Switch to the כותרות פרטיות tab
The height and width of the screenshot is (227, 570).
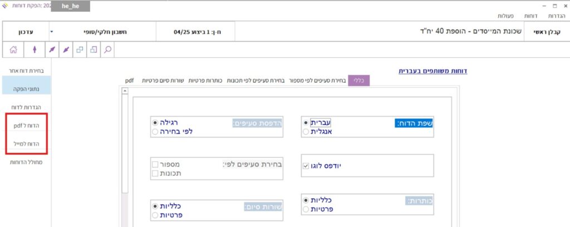[205, 80]
